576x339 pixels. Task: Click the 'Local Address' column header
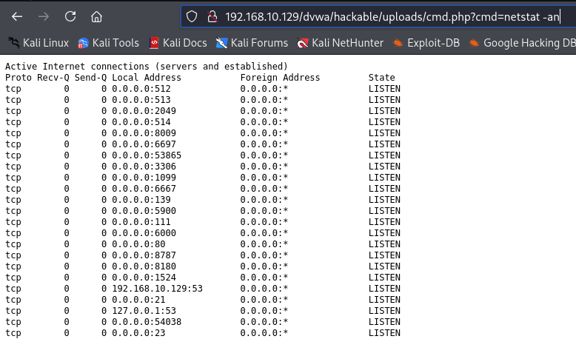pos(147,78)
